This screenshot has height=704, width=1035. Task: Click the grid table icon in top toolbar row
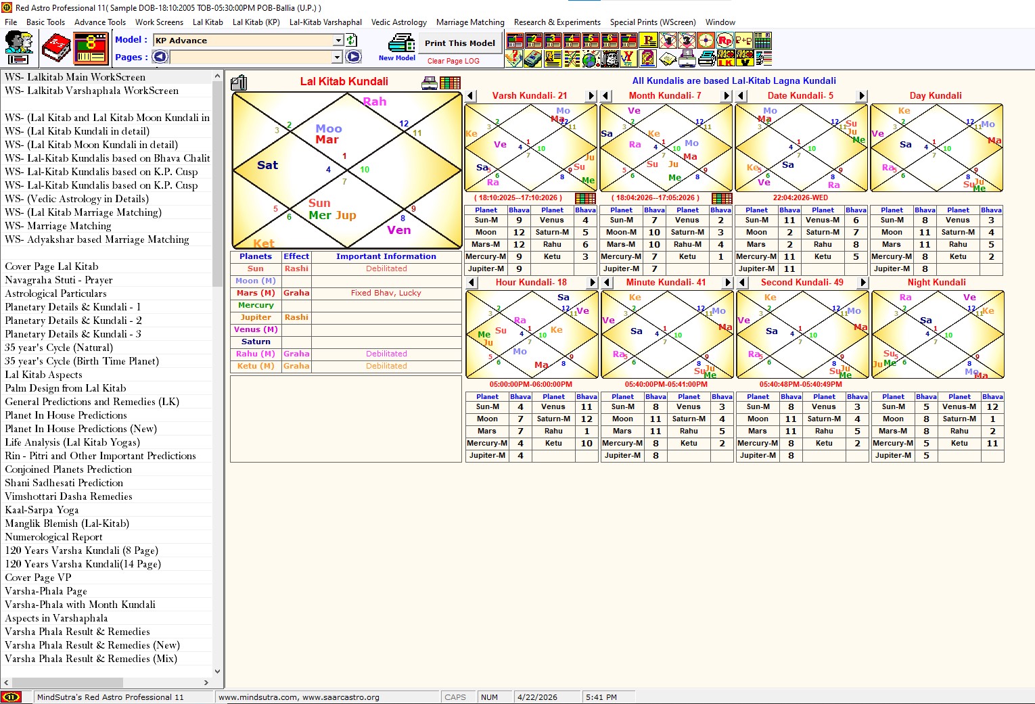click(763, 41)
